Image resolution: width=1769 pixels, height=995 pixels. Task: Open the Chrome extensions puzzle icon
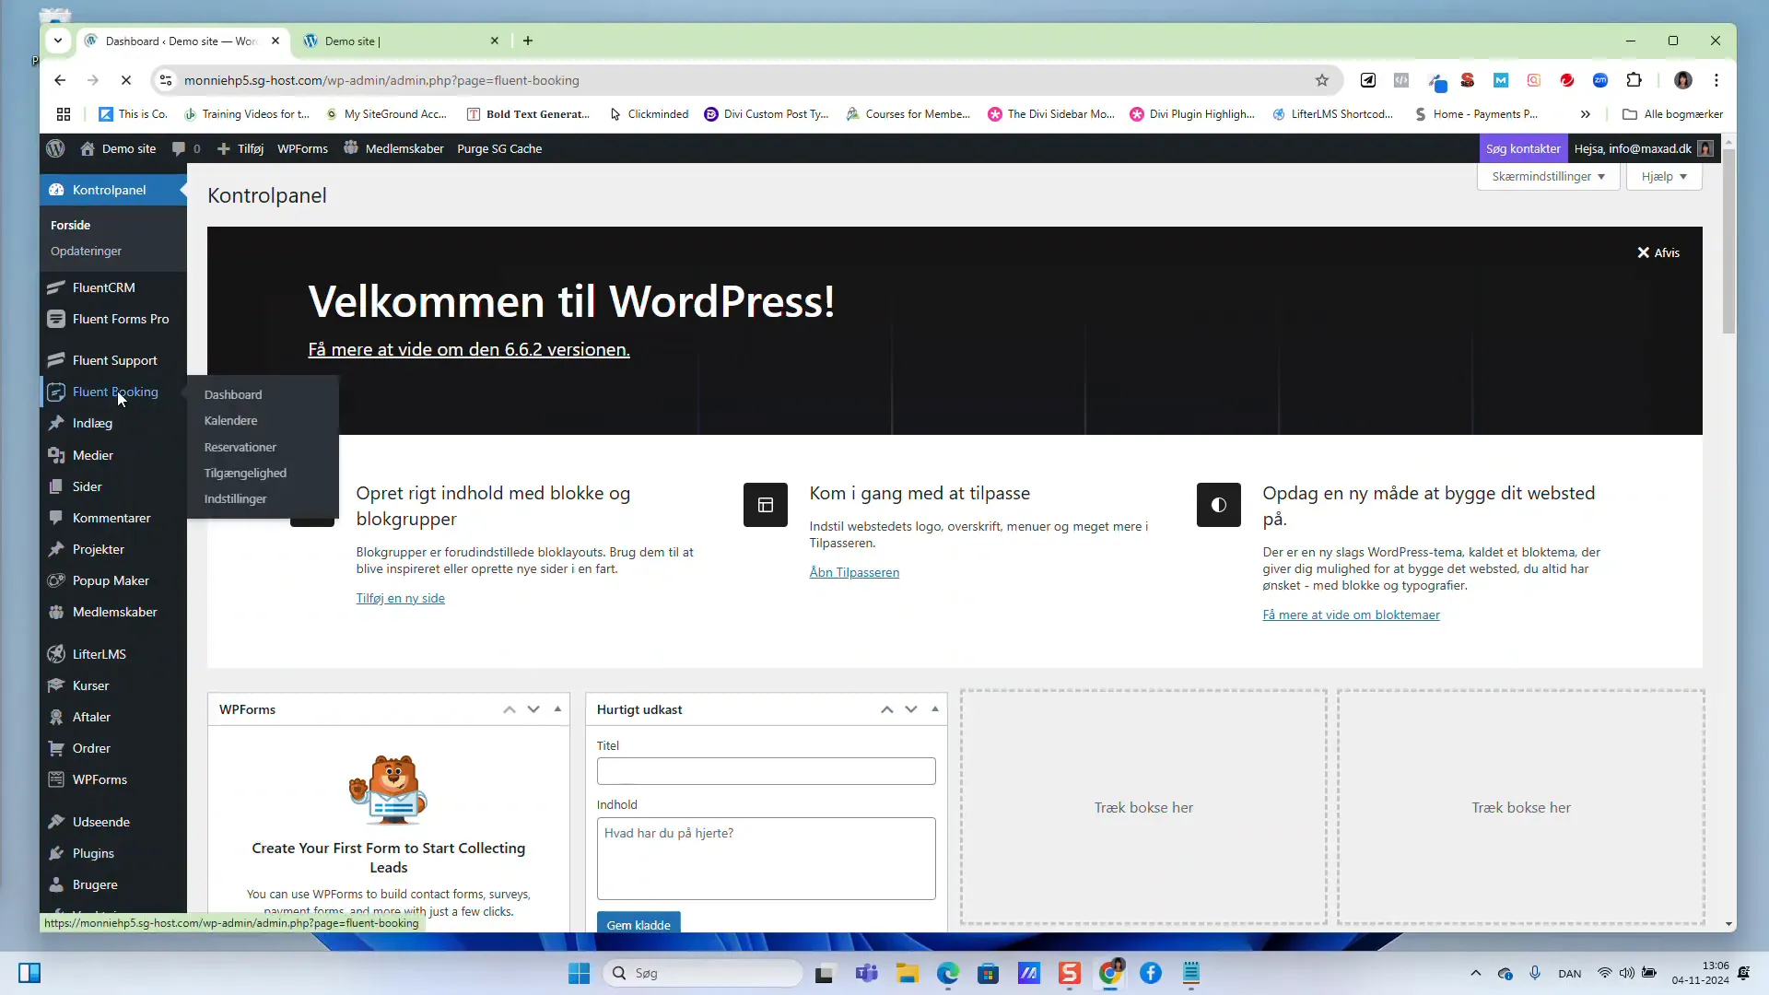tap(1634, 80)
